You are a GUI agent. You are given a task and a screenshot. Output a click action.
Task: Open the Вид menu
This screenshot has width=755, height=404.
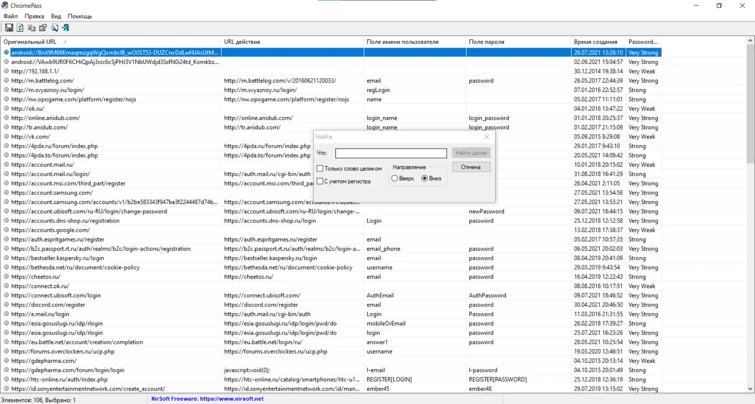[x=56, y=16]
